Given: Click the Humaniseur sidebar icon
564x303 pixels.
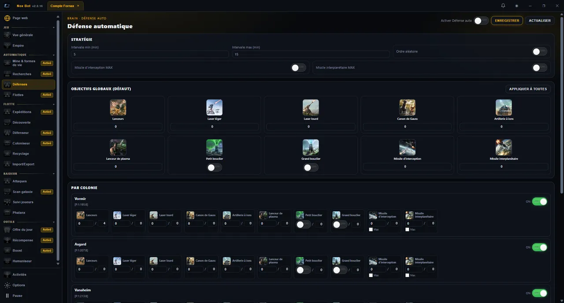Looking at the screenshot, I should (x=7, y=261).
